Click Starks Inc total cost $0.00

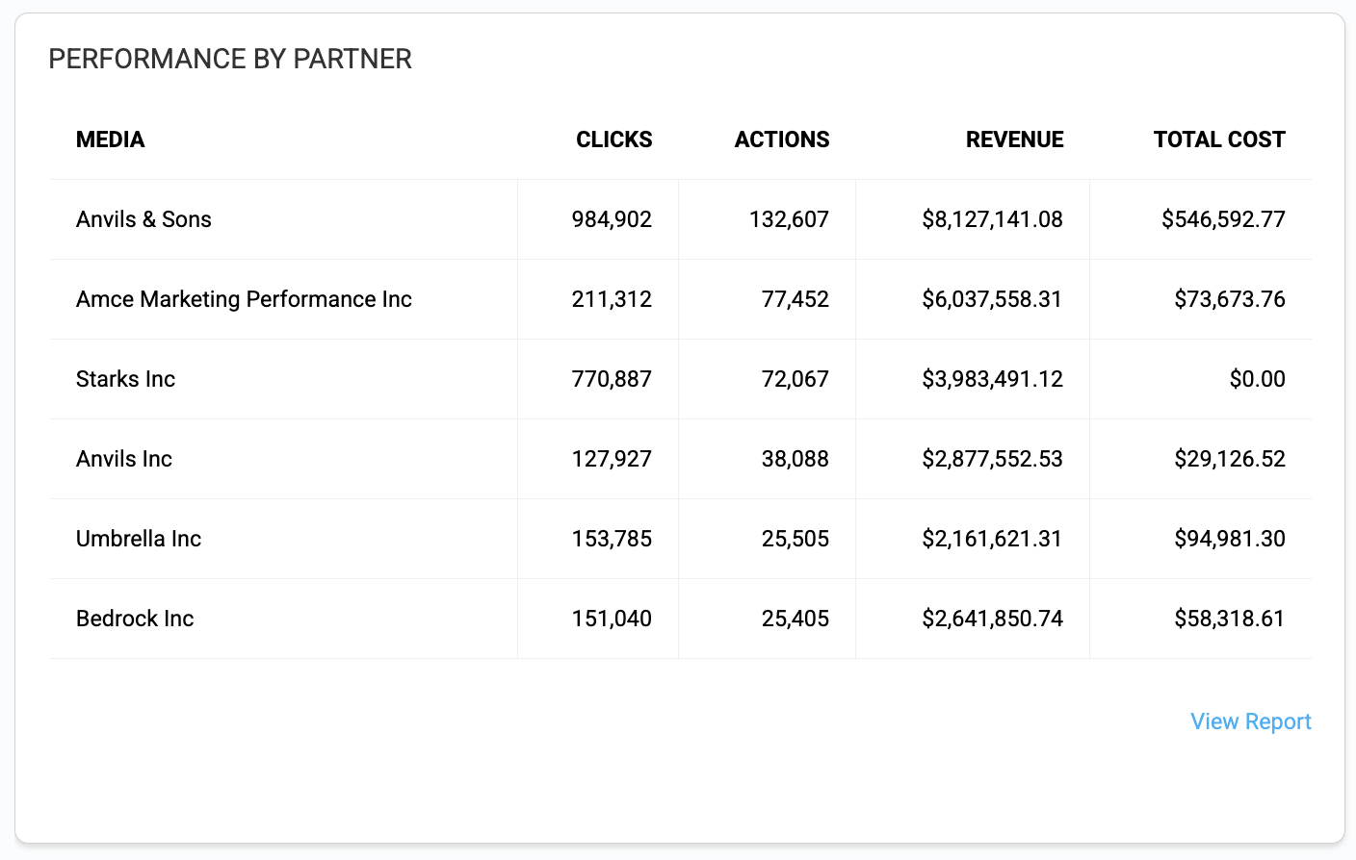coord(1257,379)
